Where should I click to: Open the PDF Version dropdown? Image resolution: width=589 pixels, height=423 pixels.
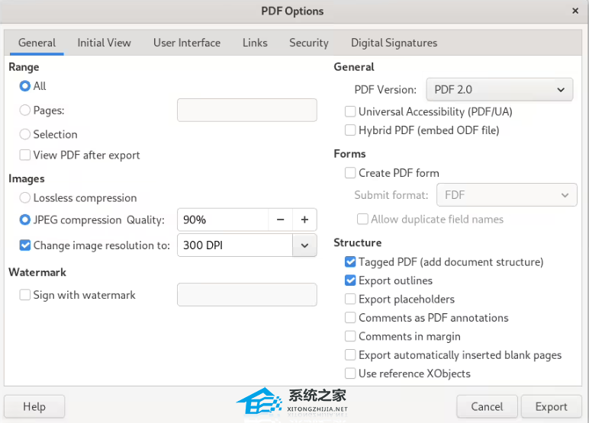pyautogui.click(x=499, y=89)
